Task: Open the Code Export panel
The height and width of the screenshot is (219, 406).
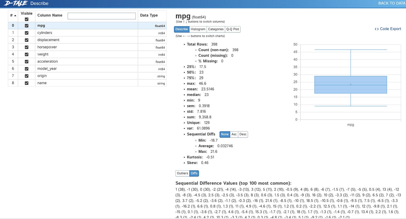Action: (388, 29)
